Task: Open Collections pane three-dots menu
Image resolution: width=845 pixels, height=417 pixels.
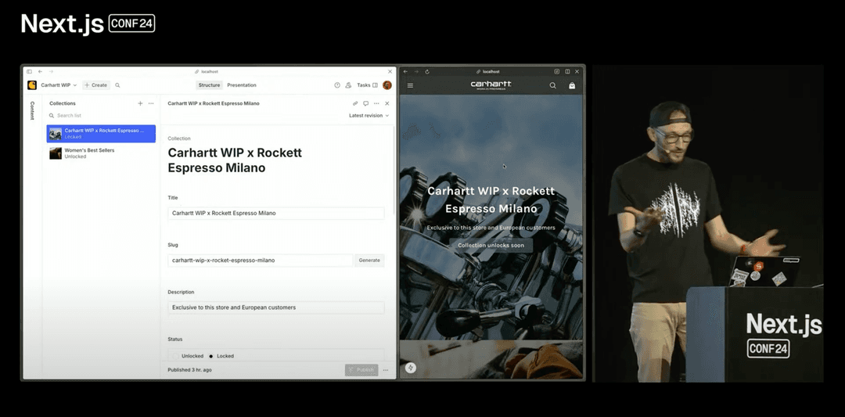Action: [152, 103]
